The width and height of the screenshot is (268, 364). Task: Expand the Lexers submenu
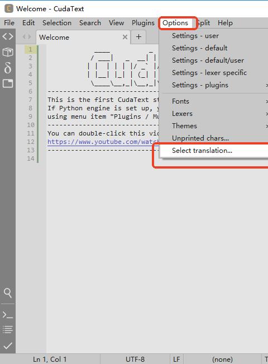214,114
